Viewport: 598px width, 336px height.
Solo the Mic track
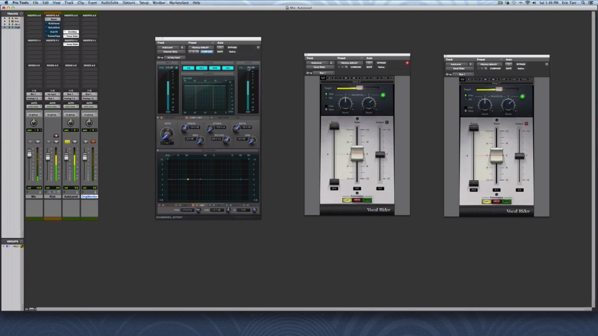pos(30,141)
